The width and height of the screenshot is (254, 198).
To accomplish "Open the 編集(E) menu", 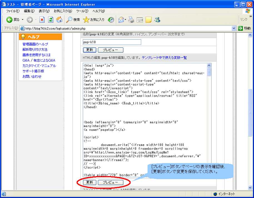I will coord(29,11).
